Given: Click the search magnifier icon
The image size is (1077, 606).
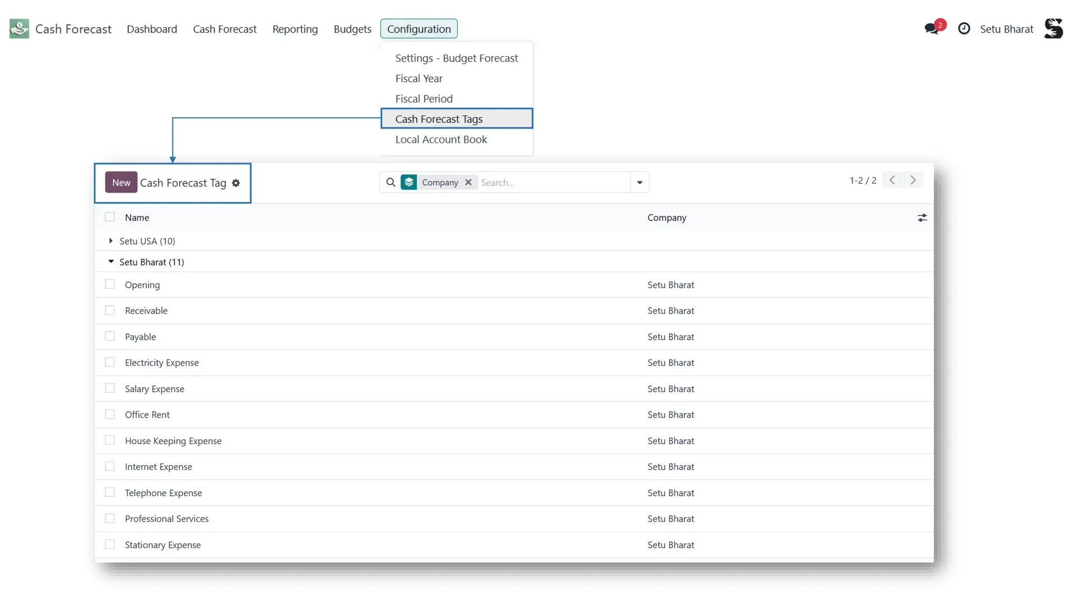Looking at the screenshot, I should [x=391, y=182].
